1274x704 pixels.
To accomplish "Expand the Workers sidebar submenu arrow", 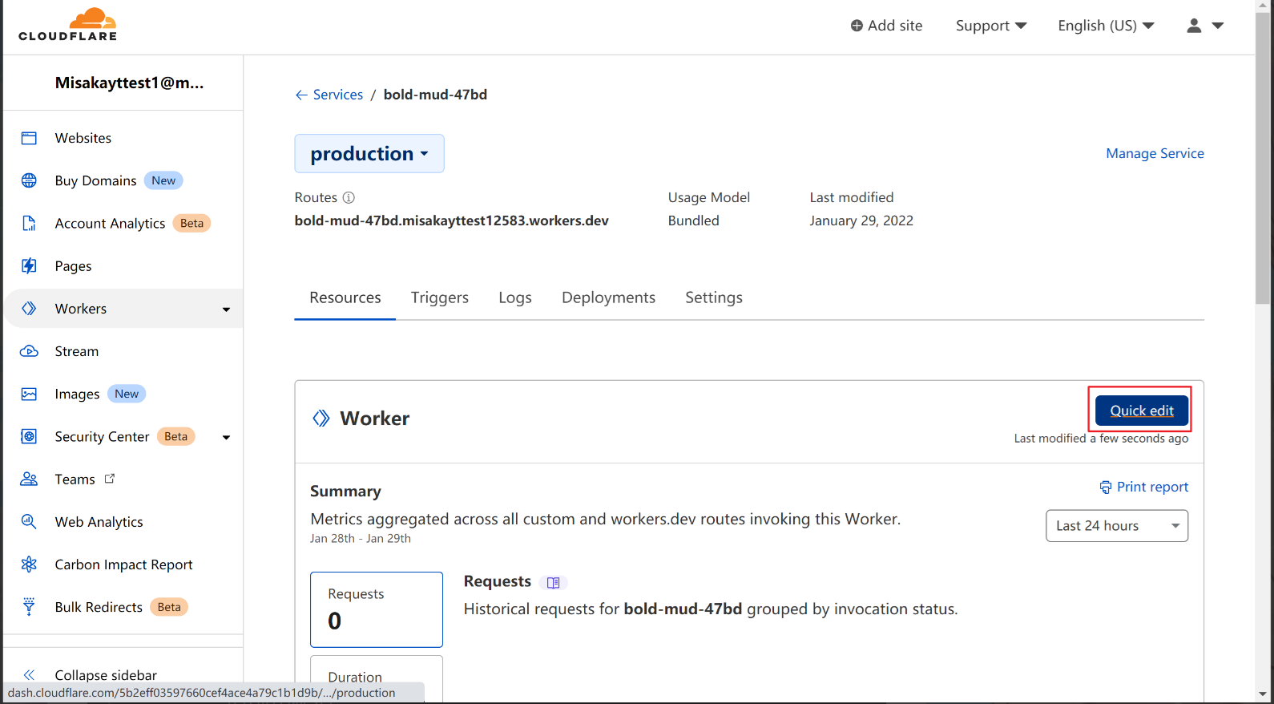I will tap(226, 310).
